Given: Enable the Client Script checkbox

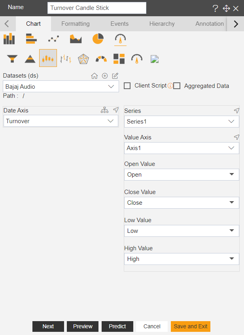Looking at the screenshot, I should pos(127,86).
